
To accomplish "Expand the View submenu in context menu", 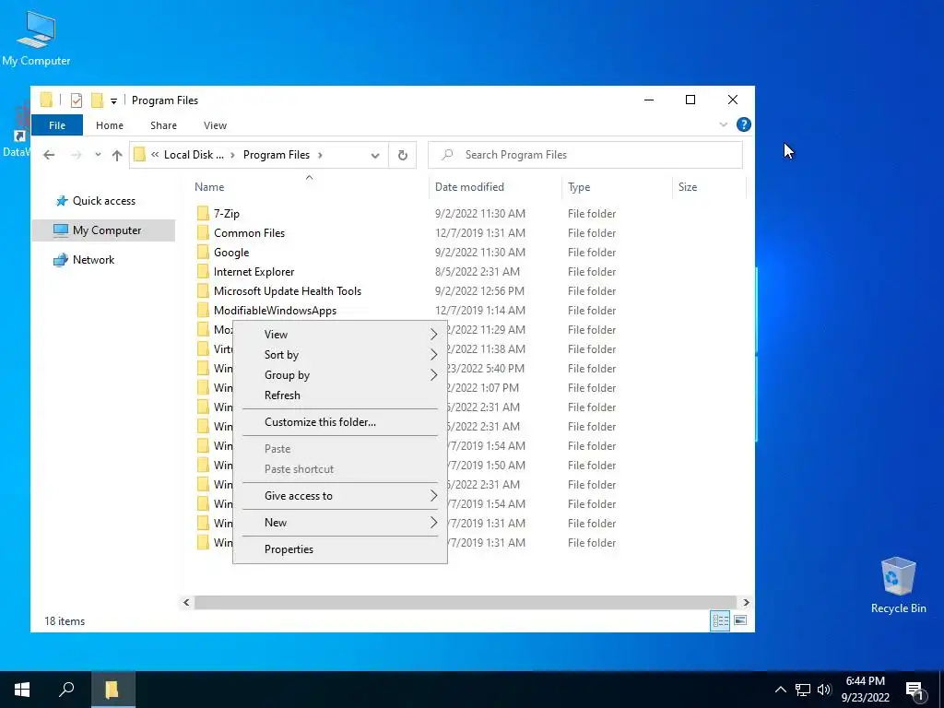I will [340, 334].
